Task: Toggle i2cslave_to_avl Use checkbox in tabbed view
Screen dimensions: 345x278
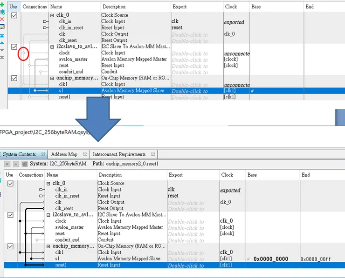Action: click(10, 215)
